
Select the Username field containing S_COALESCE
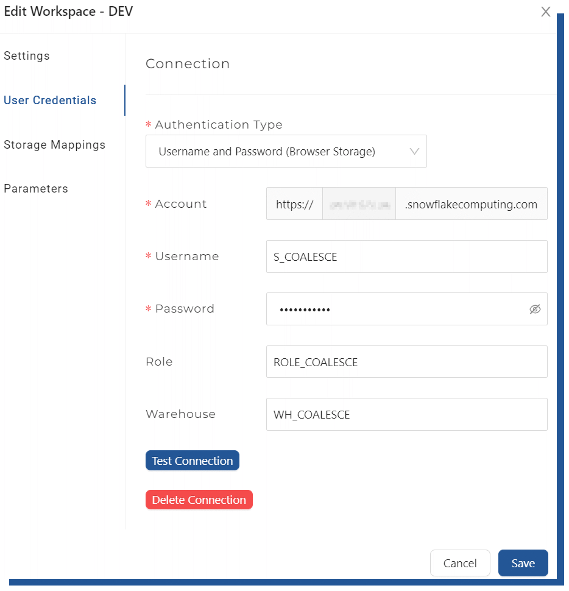click(406, 257)
